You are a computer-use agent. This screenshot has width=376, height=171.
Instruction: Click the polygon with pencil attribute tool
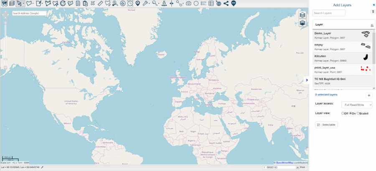click(x=108, y=3)
